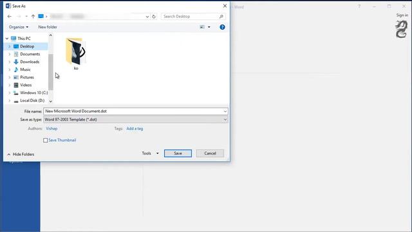Click the search magnifier icon
The image size is (412, 232).
(221, 16)
